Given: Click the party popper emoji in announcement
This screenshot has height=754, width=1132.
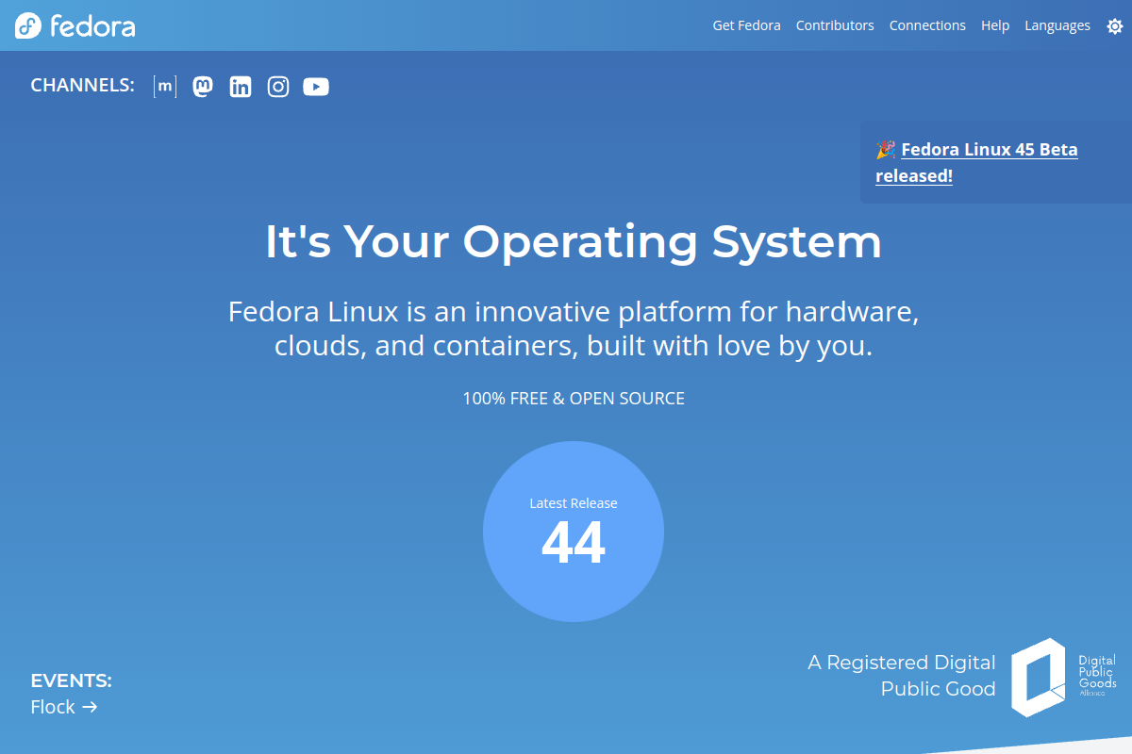Looking at the screenshot, I should (886, 149).
